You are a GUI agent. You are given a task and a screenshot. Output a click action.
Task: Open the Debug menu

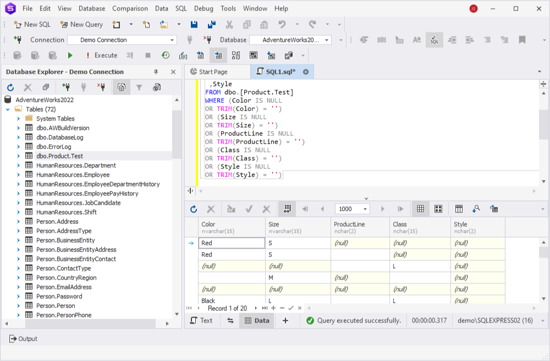204,8
